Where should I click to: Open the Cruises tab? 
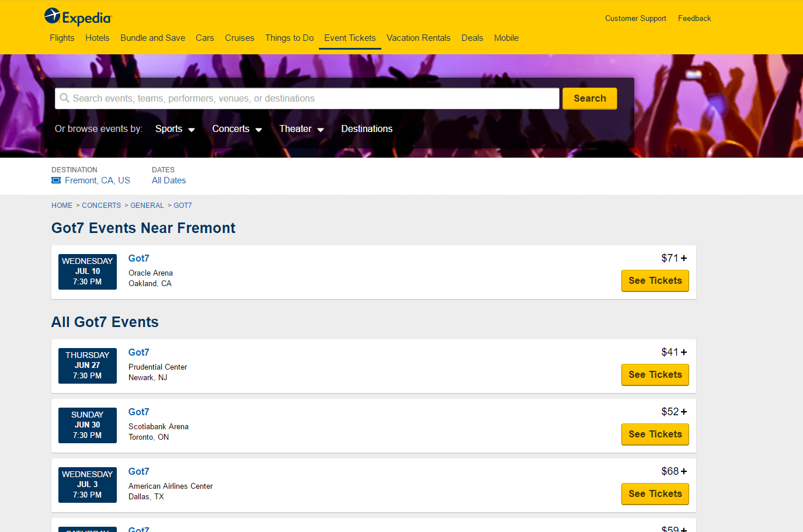239,38
